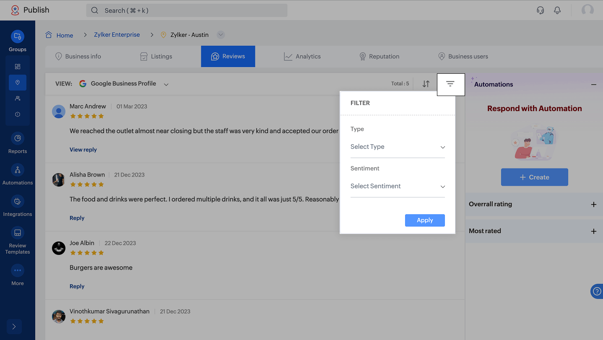
Task: Click Marc Andrew's avatar
Action: pyautogui.click(x=59, y=112)
